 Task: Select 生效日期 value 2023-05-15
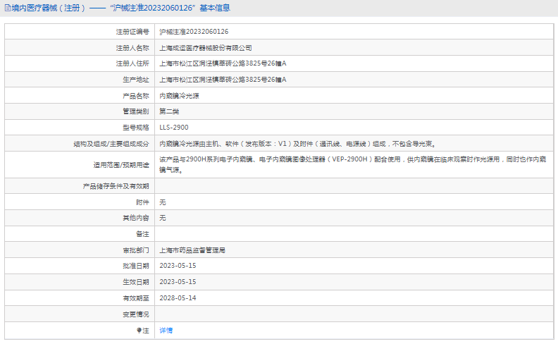pos(178,282)
